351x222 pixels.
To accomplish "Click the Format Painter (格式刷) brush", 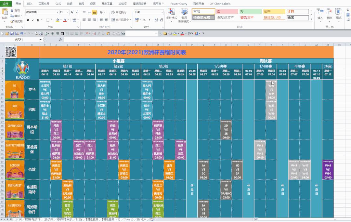I will 12,21.
